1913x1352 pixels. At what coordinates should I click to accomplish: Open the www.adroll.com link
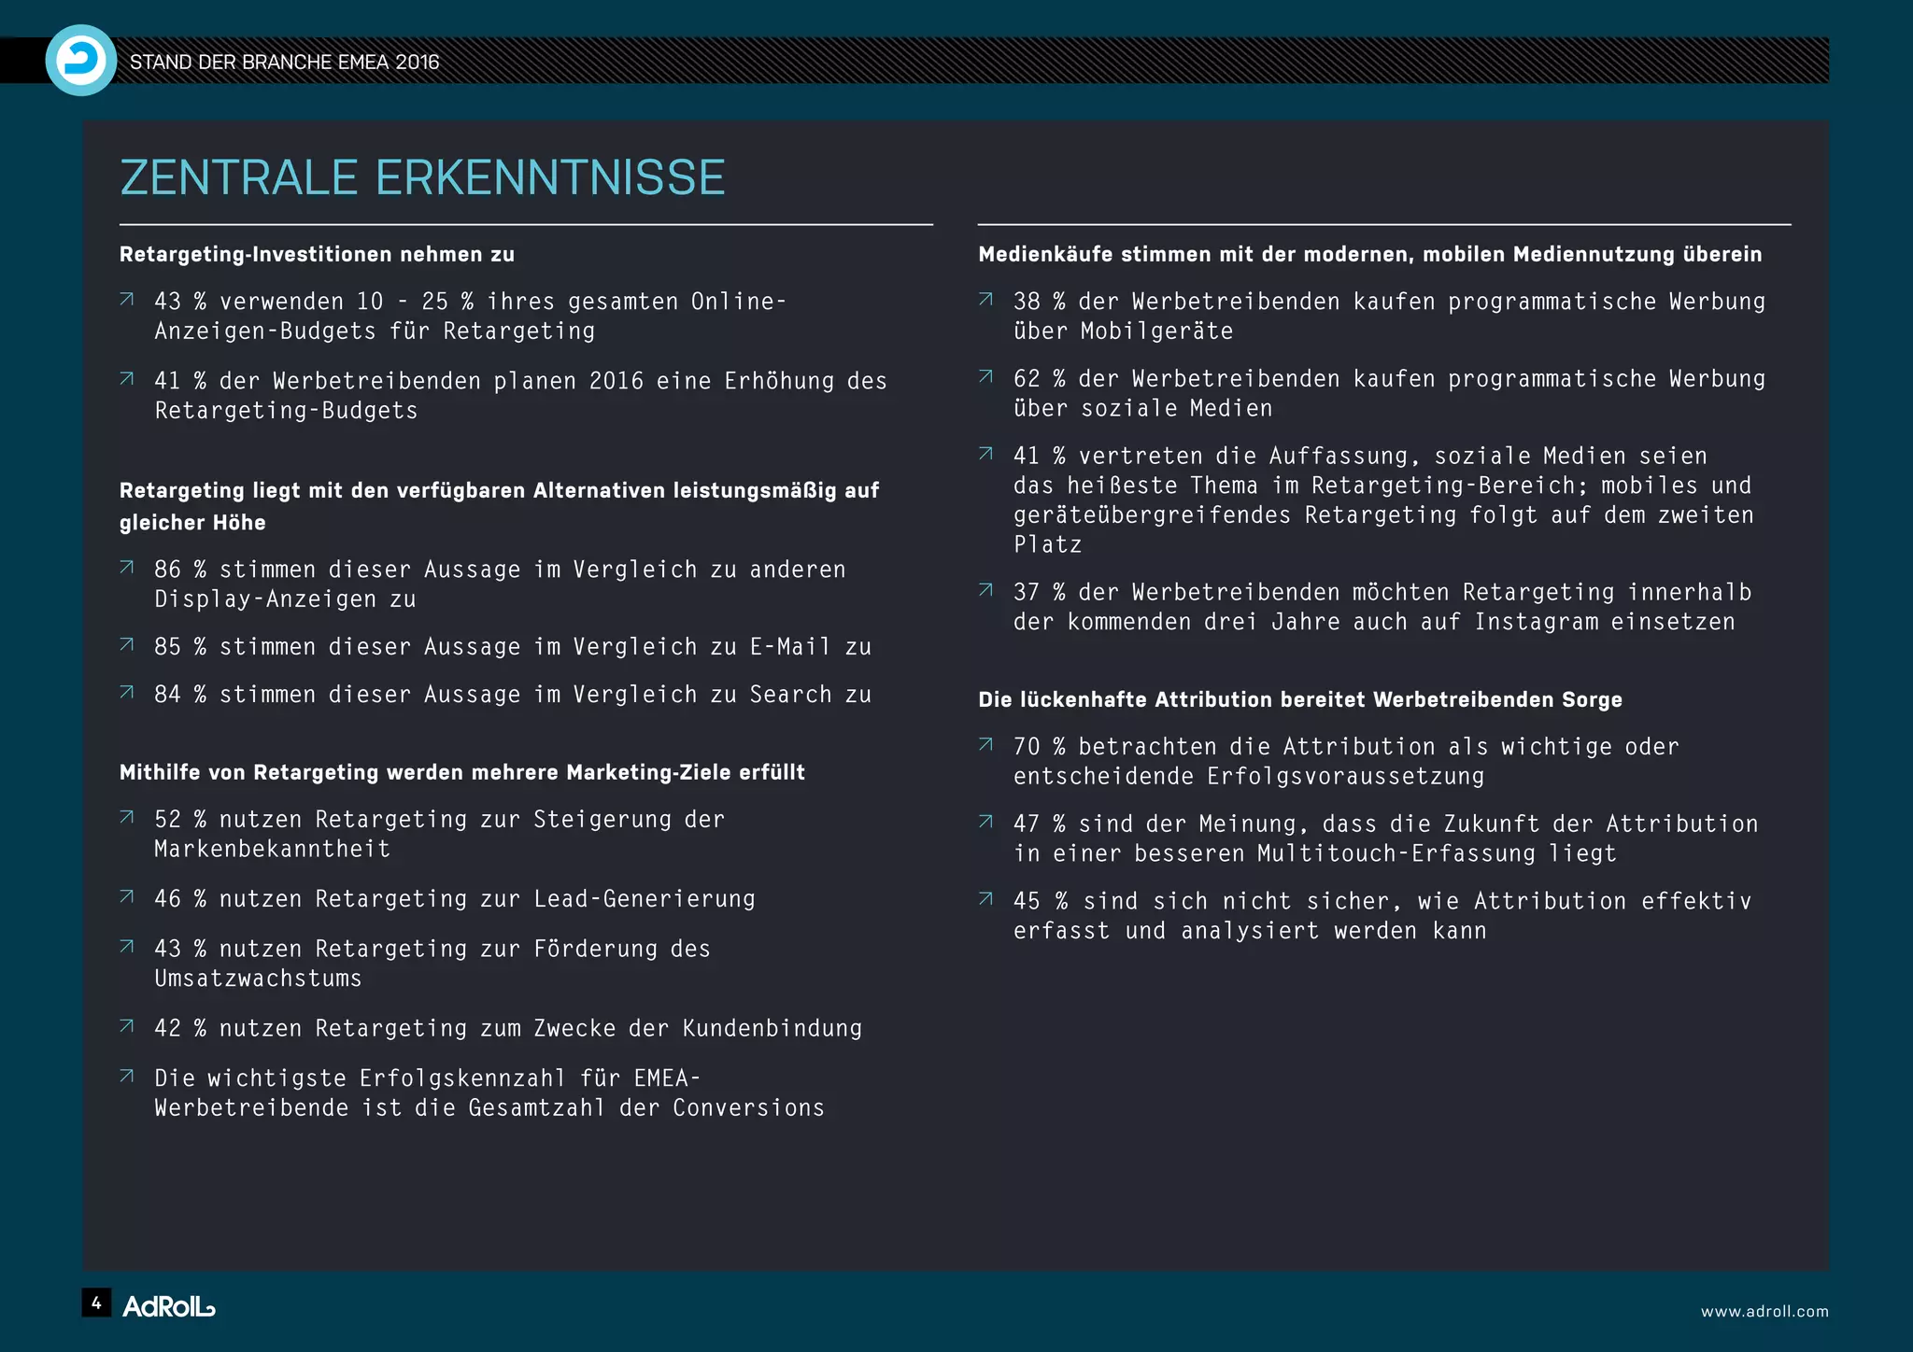click(1764, 1311)
